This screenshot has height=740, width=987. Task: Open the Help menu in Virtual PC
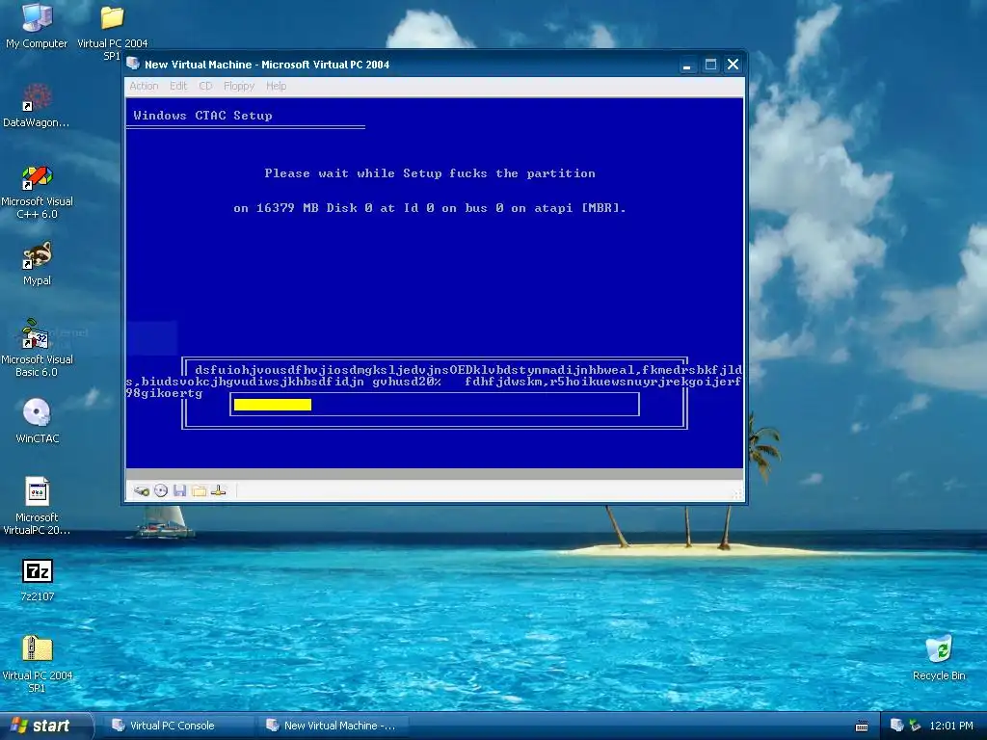pos(276,86)
